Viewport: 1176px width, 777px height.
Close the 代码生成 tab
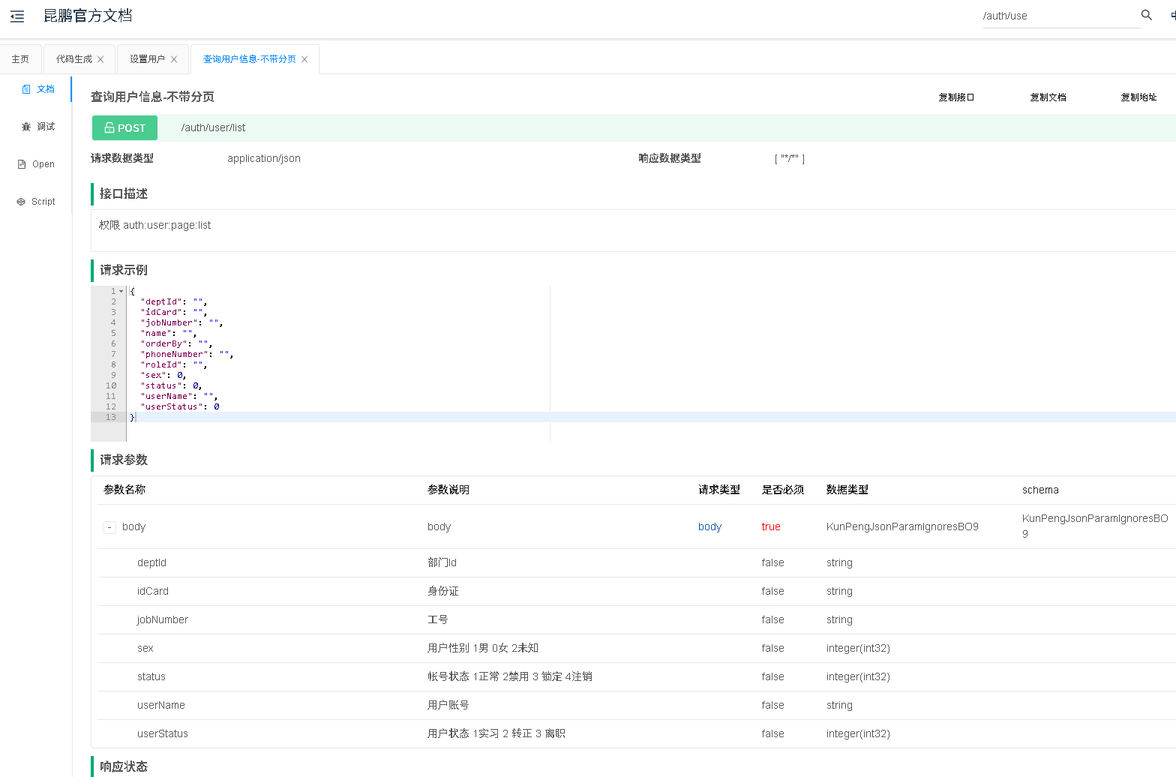point(100,59)
